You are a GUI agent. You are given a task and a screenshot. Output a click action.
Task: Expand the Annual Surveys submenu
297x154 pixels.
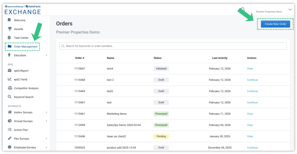tap(46, 121)
